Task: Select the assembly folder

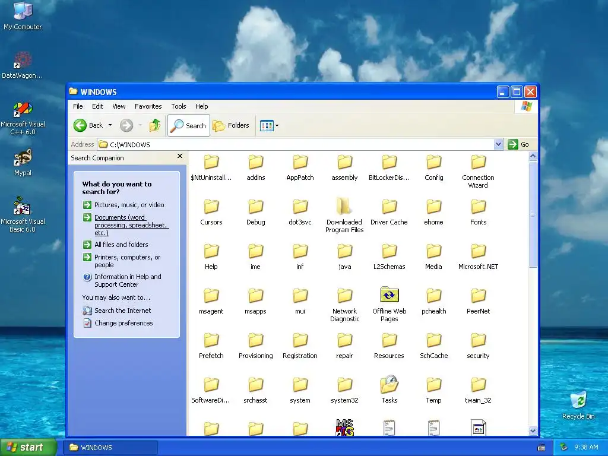Action: pyautogui.click(x=344, y=167)
